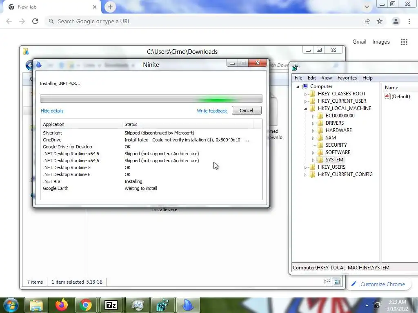Viewport: 418px width, 313px height.
Task: Collapse the Computer node in registry tree
Action: click(298, 87)
